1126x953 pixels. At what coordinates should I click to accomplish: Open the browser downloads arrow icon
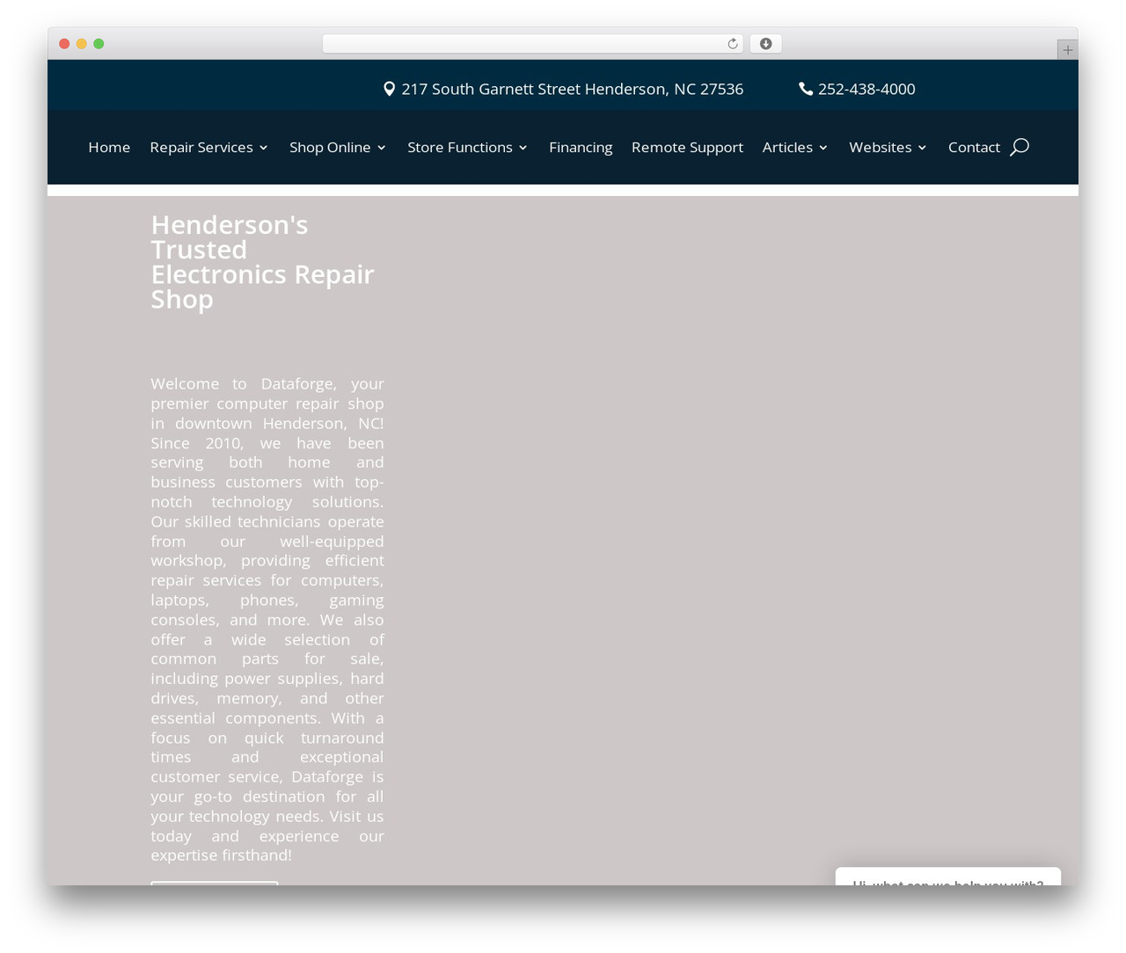click(x=765, y=44)
